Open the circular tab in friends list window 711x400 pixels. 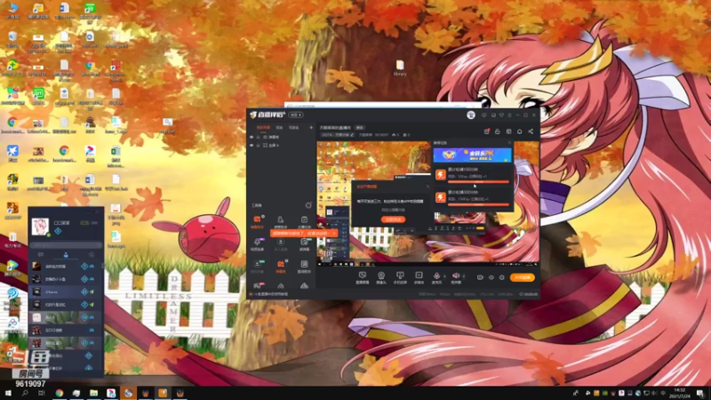pos(92,255)
